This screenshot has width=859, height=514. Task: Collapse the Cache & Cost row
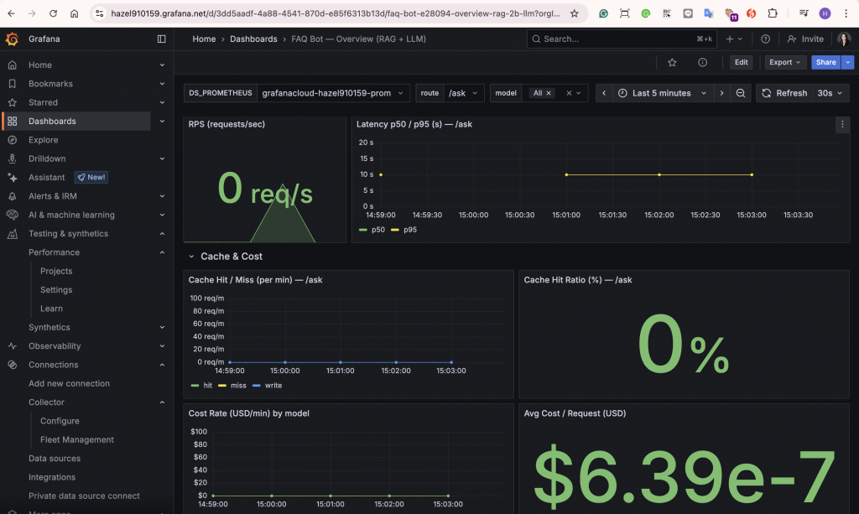pyautogui.click(x=191, y=257)
